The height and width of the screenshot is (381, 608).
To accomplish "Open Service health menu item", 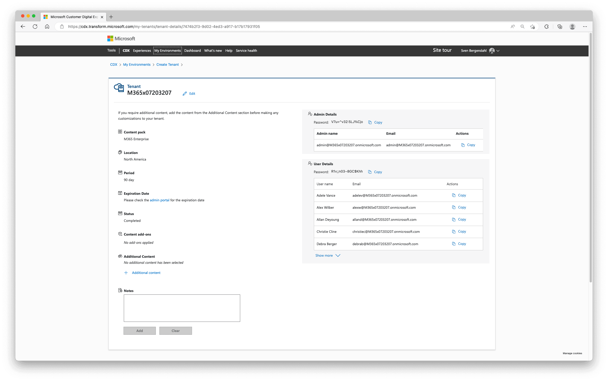I will (246, 51).
